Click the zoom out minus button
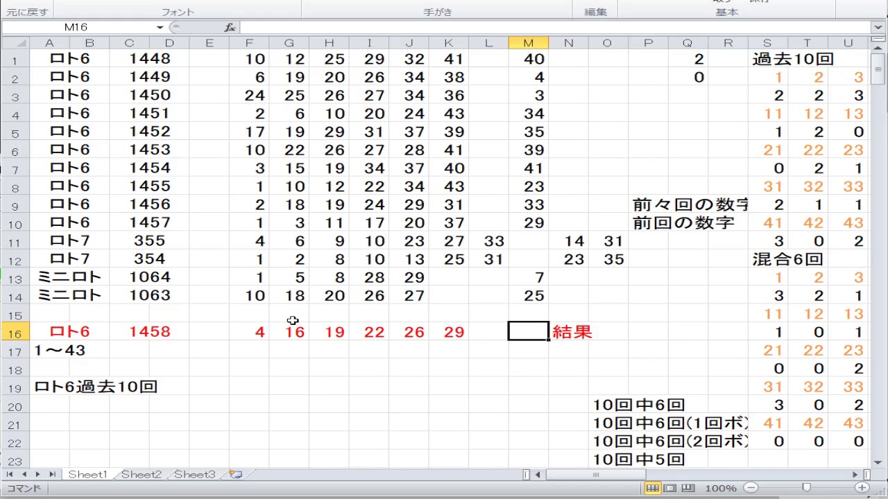Viewport: 888px width, 499px height. coord(751,488)
